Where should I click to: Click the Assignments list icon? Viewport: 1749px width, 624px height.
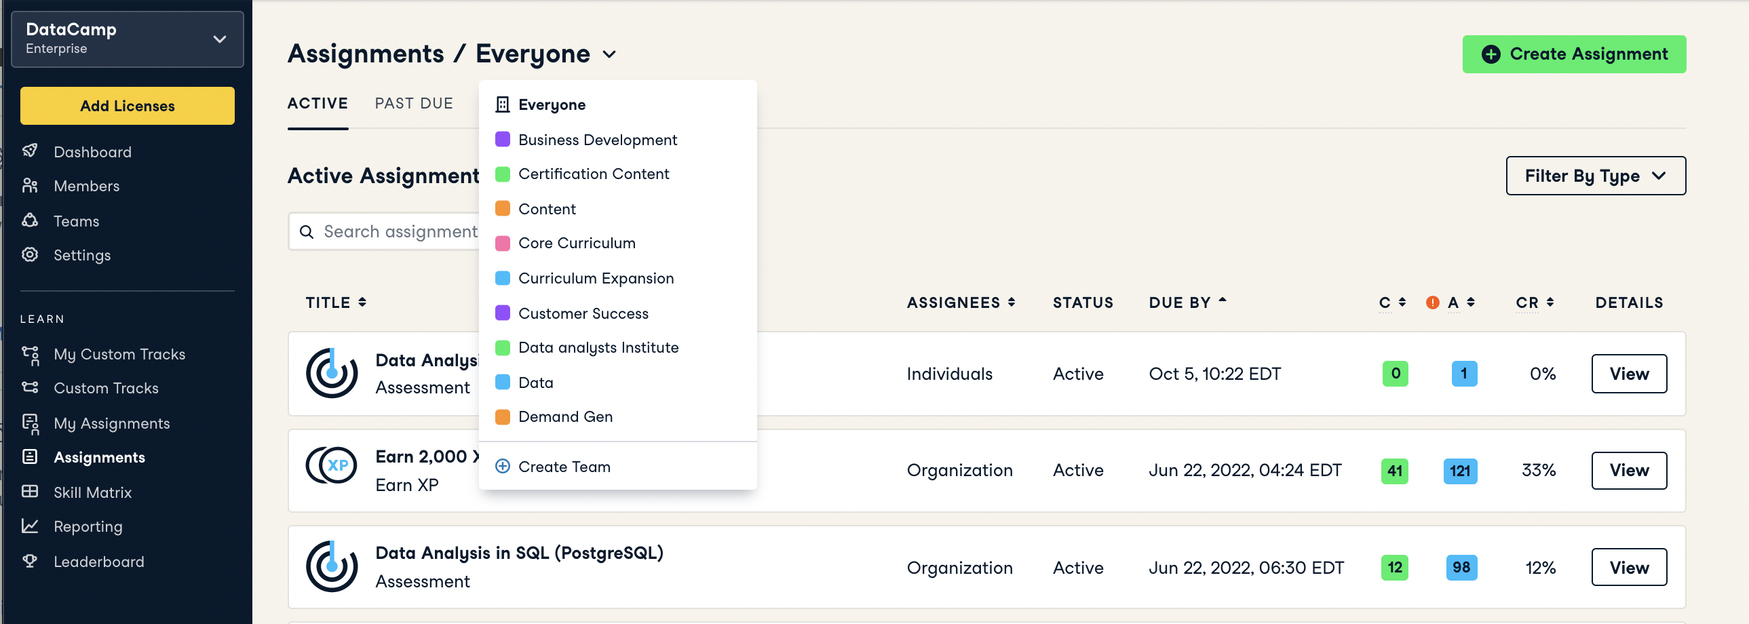pyautogui.click(x=30, y=457)
